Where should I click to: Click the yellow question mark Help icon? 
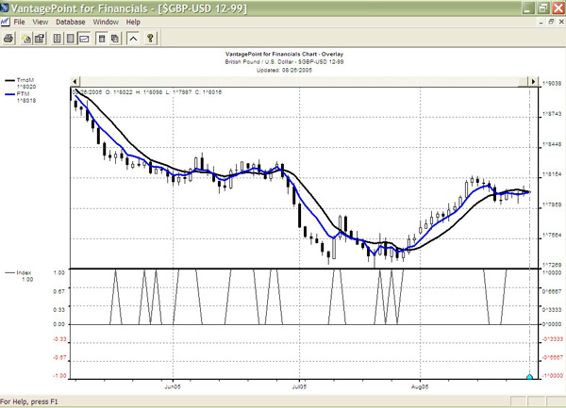click(x=150, y=39)
